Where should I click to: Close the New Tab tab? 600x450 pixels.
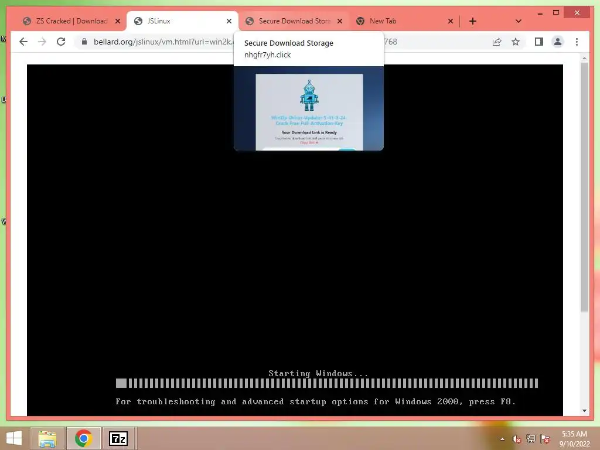click(x=451, y=21)
